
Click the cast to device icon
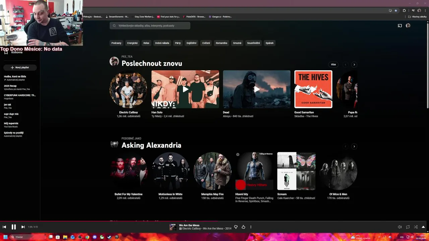coord(400,26)
